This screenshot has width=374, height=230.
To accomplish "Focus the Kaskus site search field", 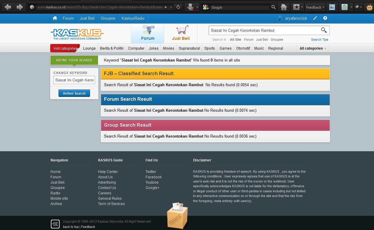I will [x=264, y=30].
